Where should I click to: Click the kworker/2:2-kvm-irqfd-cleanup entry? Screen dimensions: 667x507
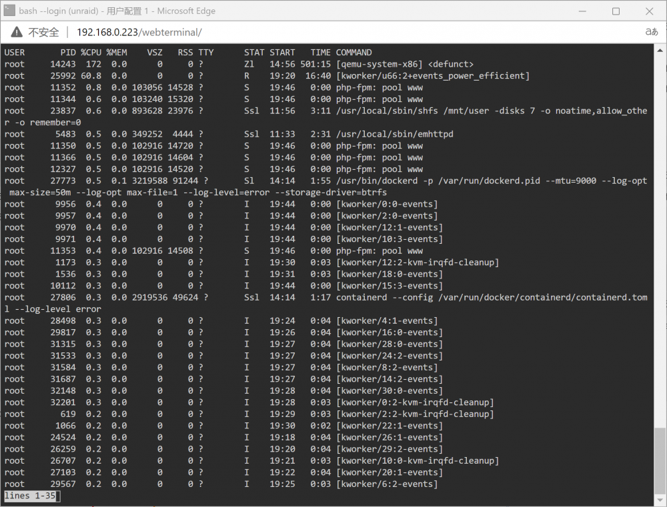pyautogui.click(x=415, y=414)
